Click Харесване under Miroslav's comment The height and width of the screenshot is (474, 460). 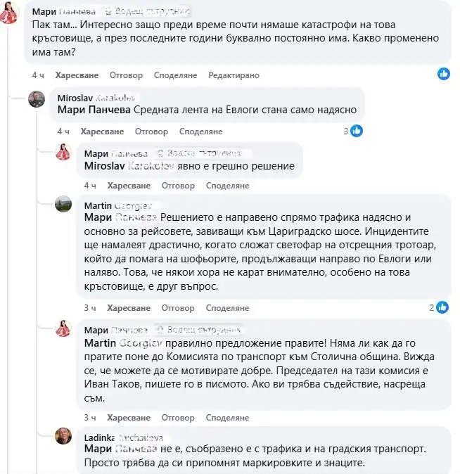point(102,132)
